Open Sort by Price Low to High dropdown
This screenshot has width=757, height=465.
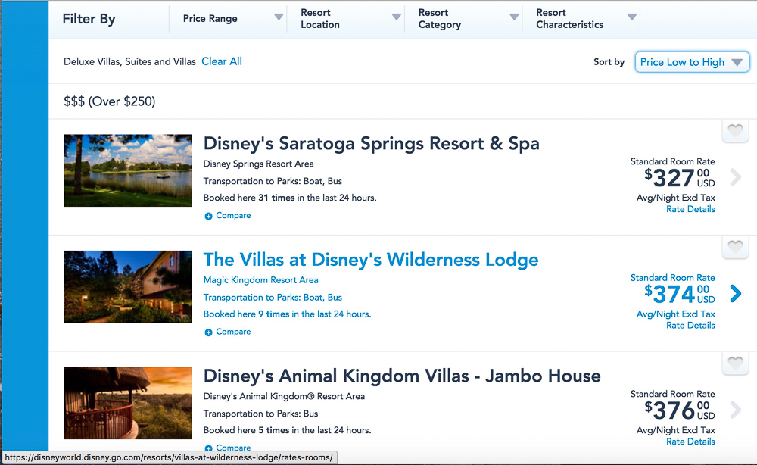coord(692,62)
